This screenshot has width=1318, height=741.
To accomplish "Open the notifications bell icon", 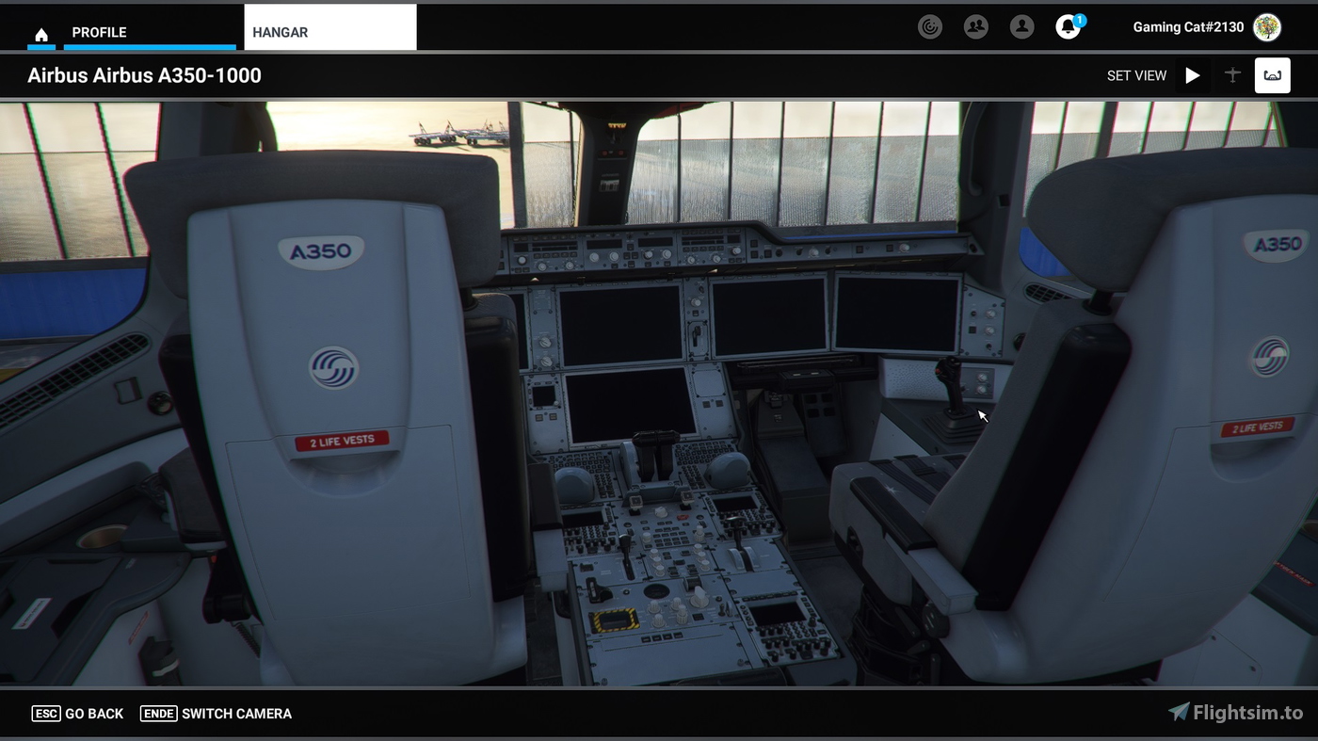I will click(1067, 26).
